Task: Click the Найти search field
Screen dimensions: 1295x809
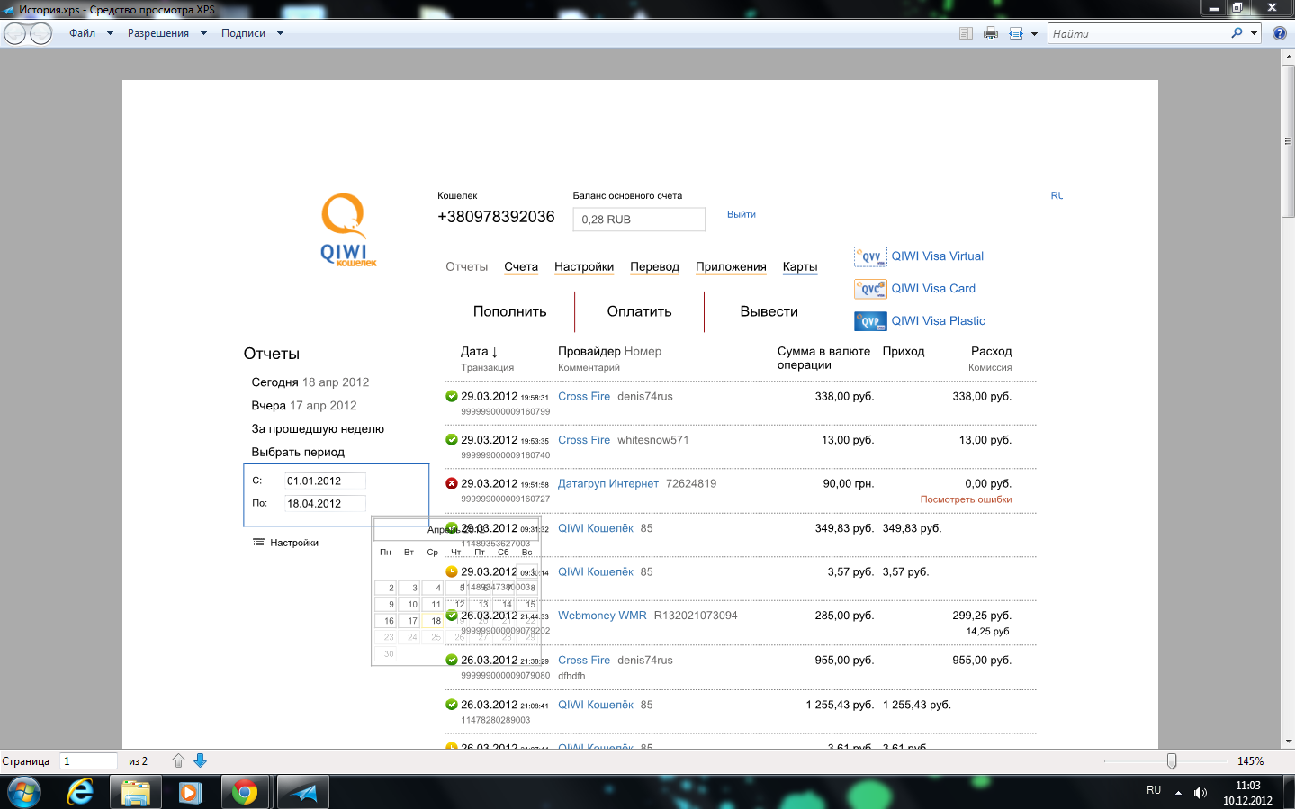Action: pos(1138,33)
